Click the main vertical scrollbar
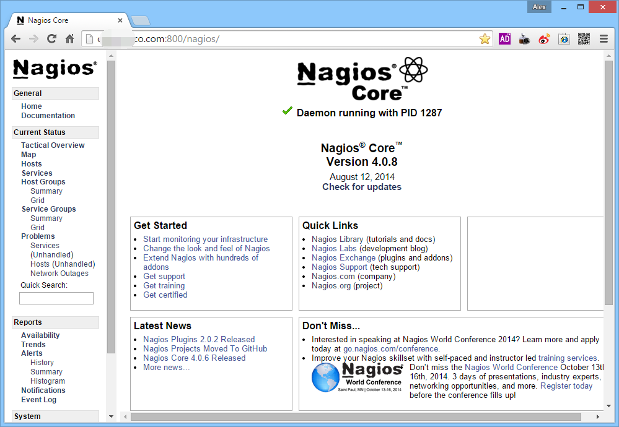 click(608, 183)
